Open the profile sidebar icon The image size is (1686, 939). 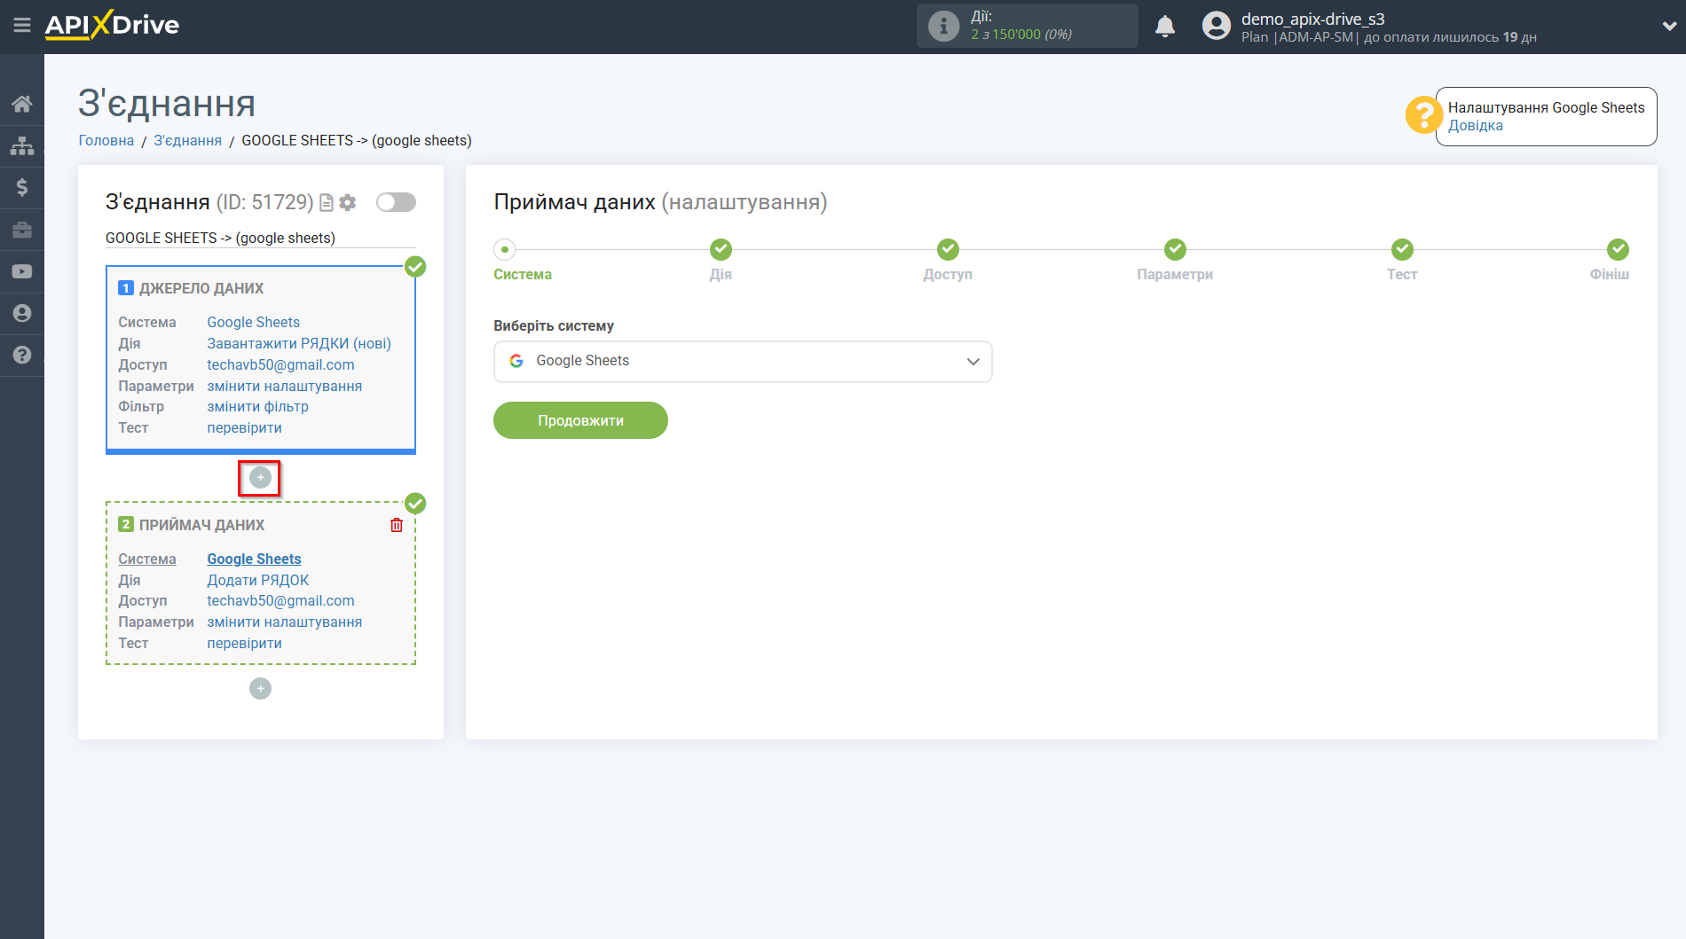click(x=22, y=313)
